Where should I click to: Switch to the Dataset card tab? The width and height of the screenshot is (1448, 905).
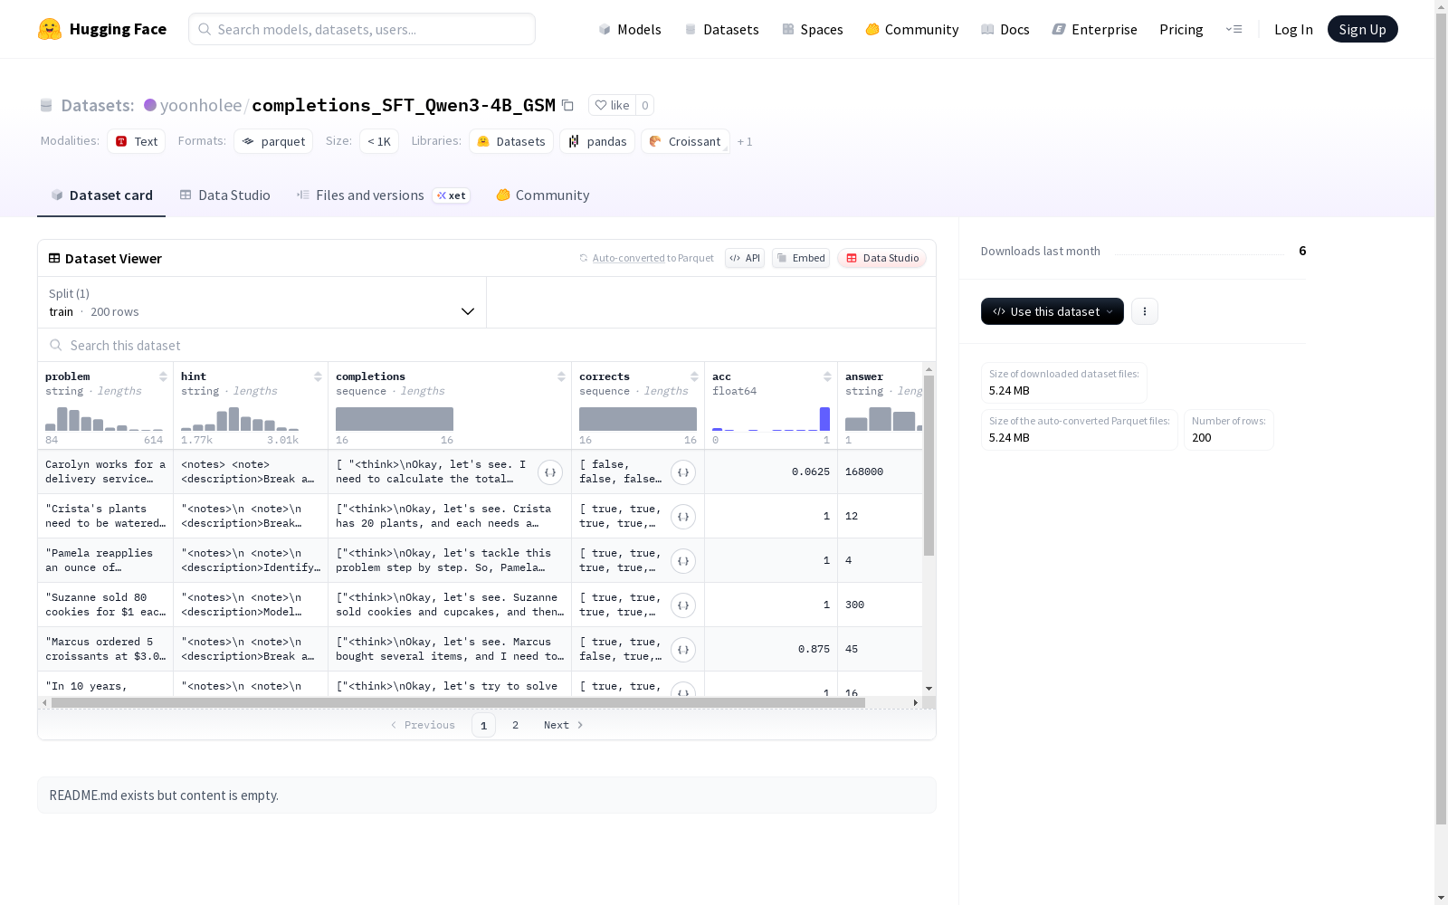[101, 195]
